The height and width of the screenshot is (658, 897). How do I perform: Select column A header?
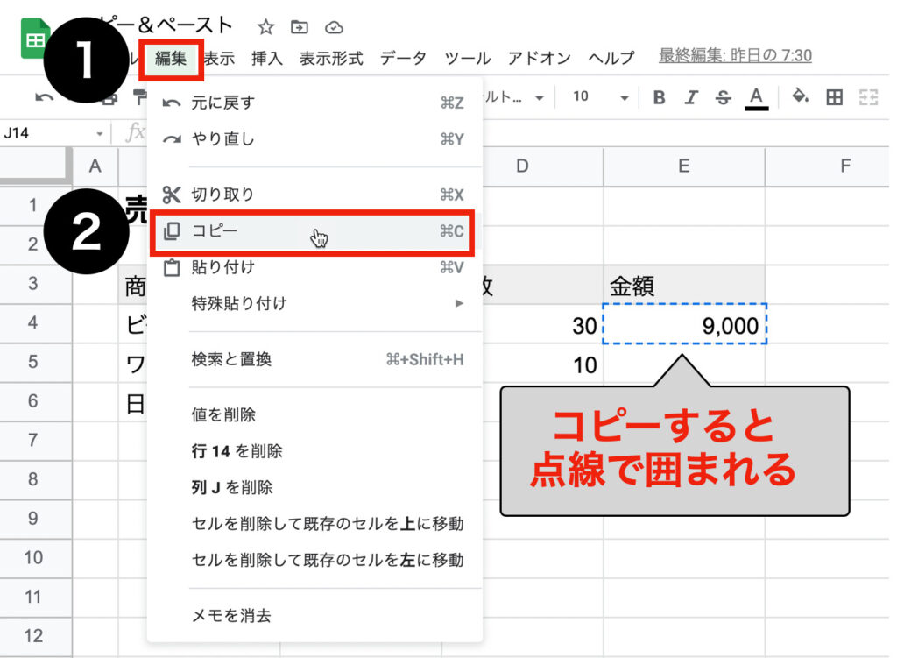(95, 166)
